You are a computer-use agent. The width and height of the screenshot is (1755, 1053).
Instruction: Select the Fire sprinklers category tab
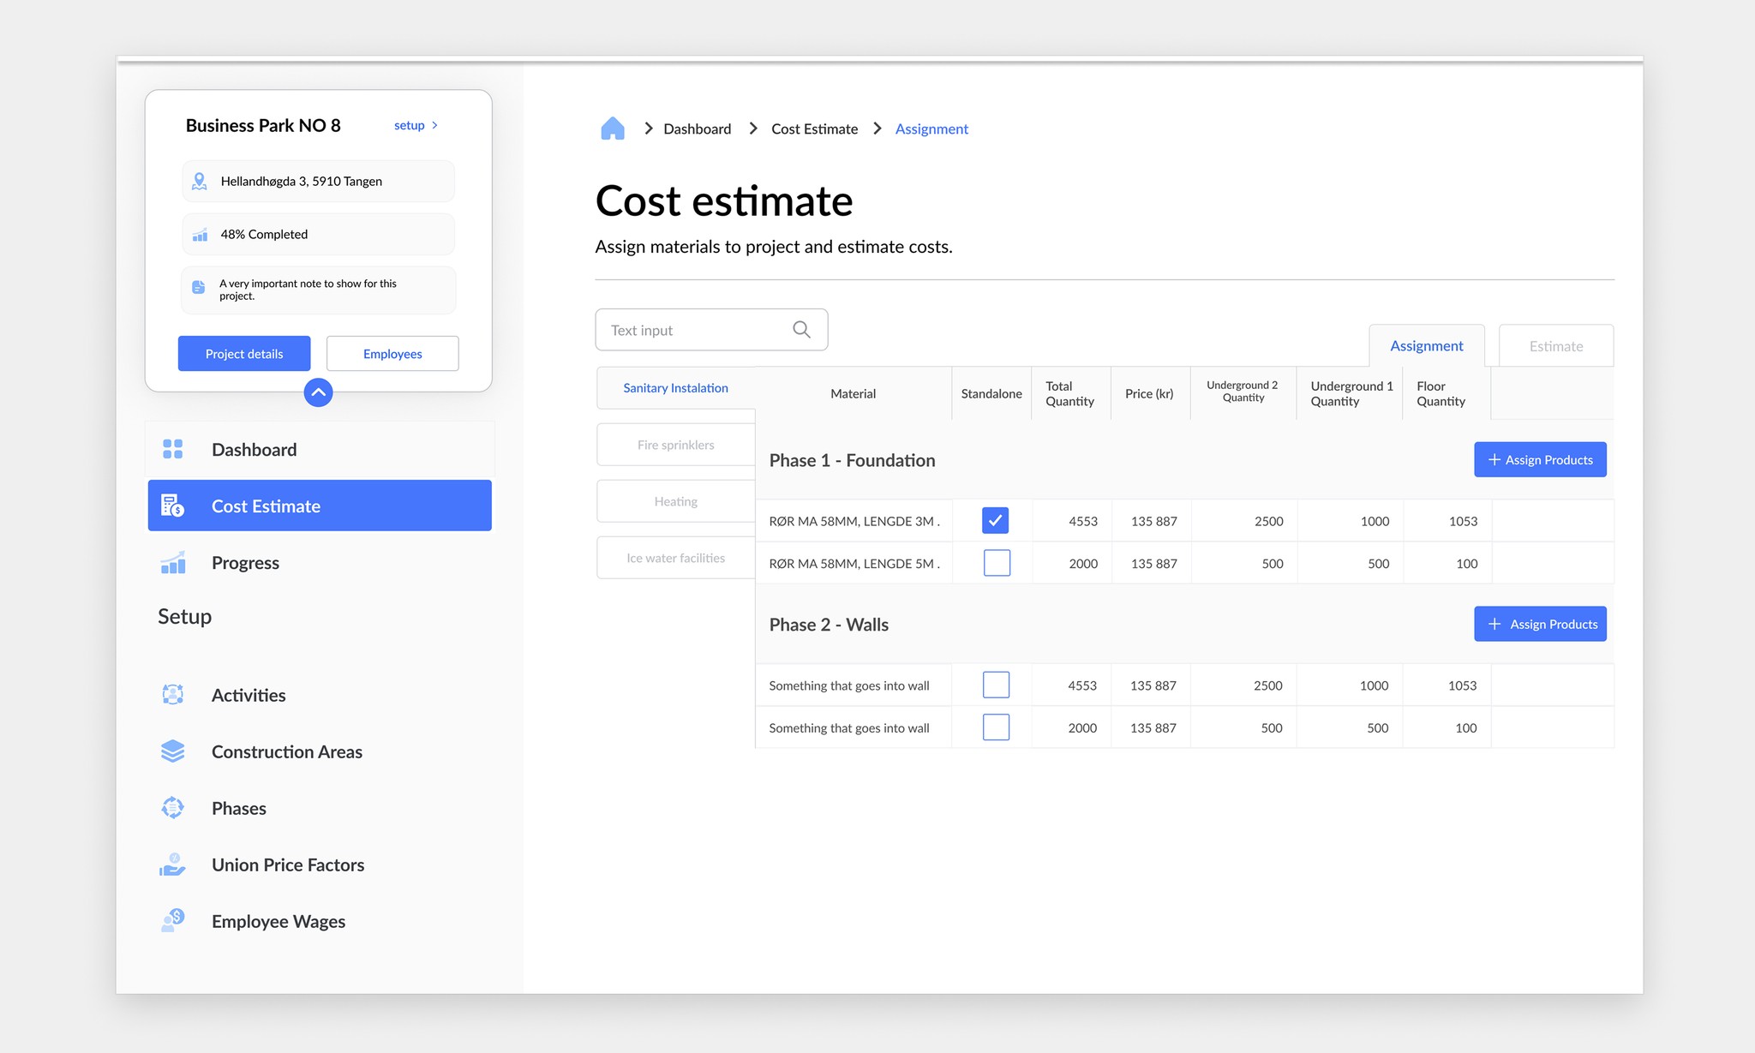[675, 445]
